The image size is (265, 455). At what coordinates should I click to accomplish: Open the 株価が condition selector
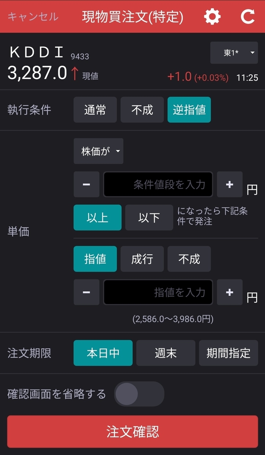tap(98, 151)
